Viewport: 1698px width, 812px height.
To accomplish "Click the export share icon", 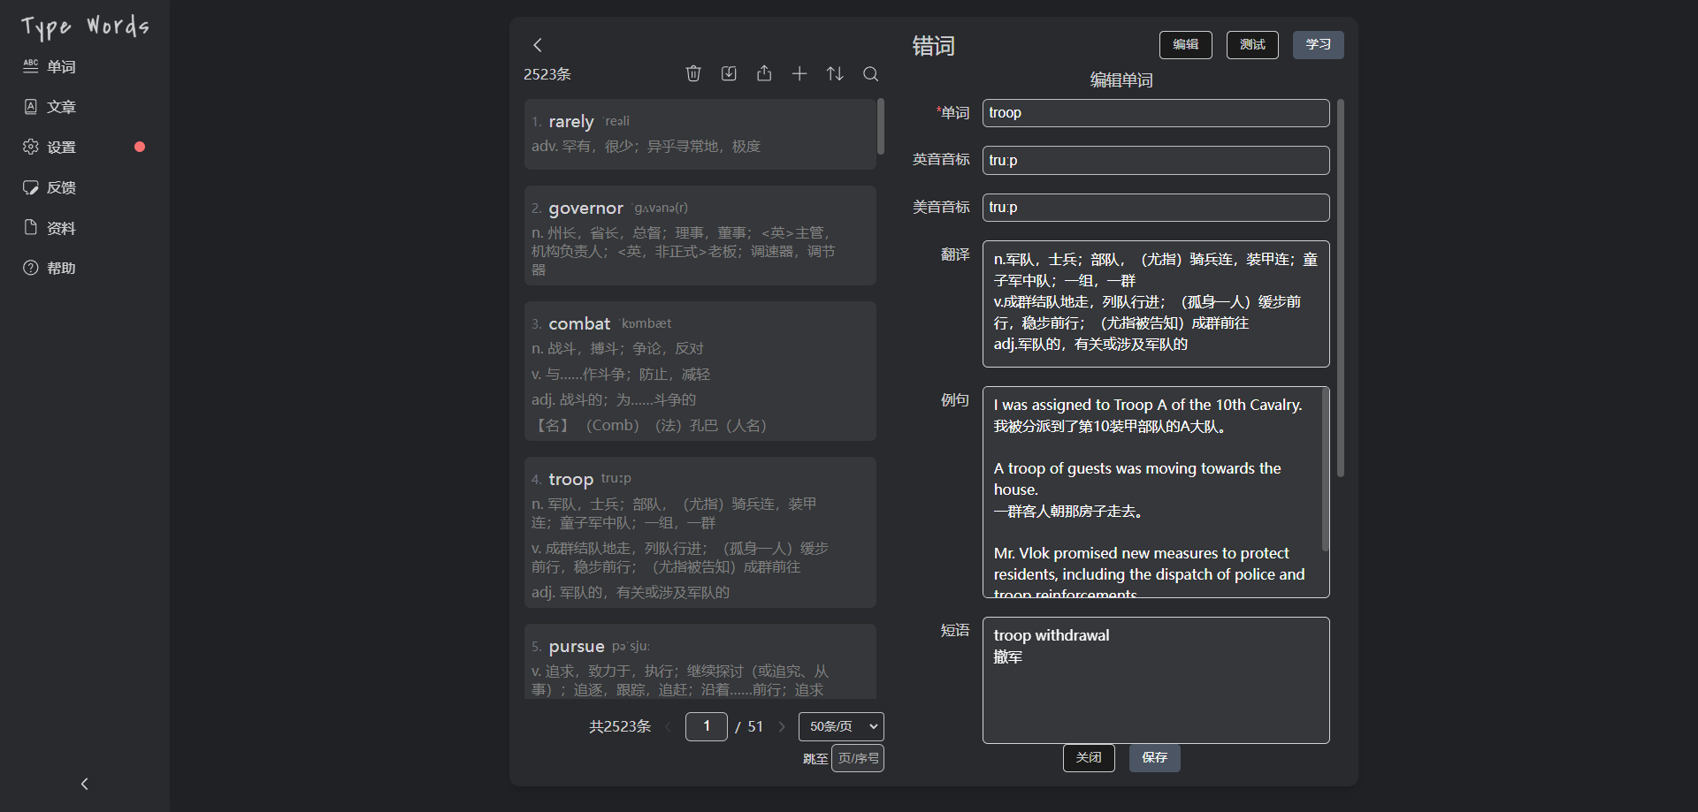I will click(764, 73).
